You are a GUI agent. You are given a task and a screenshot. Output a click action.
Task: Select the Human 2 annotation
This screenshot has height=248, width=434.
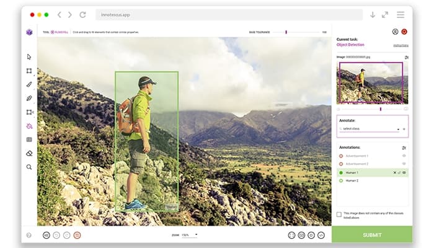tap(352, 180)
